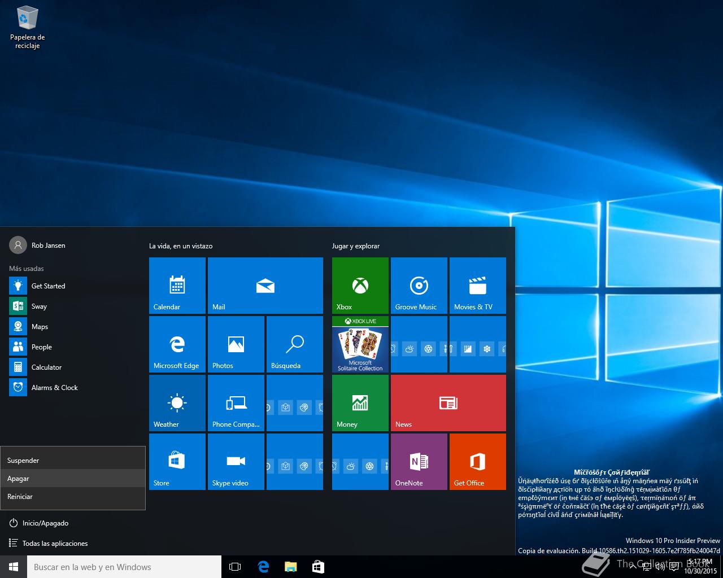Open the Groove Music tile
The height and width of the screenshot is (578, 723).
419,286
